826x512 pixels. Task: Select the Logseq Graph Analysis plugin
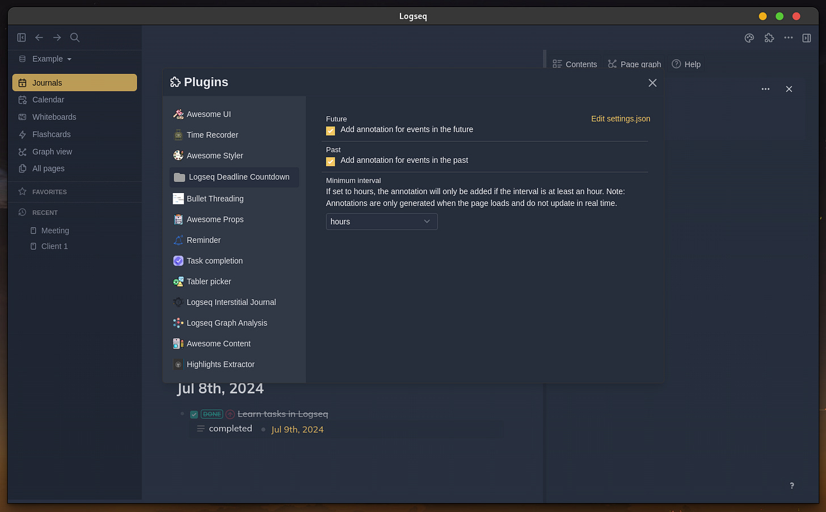pos(234,323)
